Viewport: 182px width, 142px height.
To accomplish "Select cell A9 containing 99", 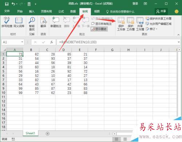I will (x=15, y=88).
